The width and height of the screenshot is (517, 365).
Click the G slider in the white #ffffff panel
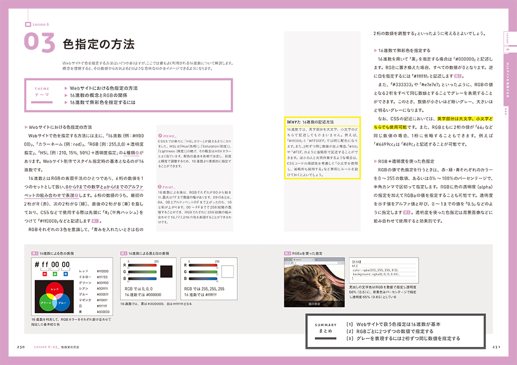[203, 272]
